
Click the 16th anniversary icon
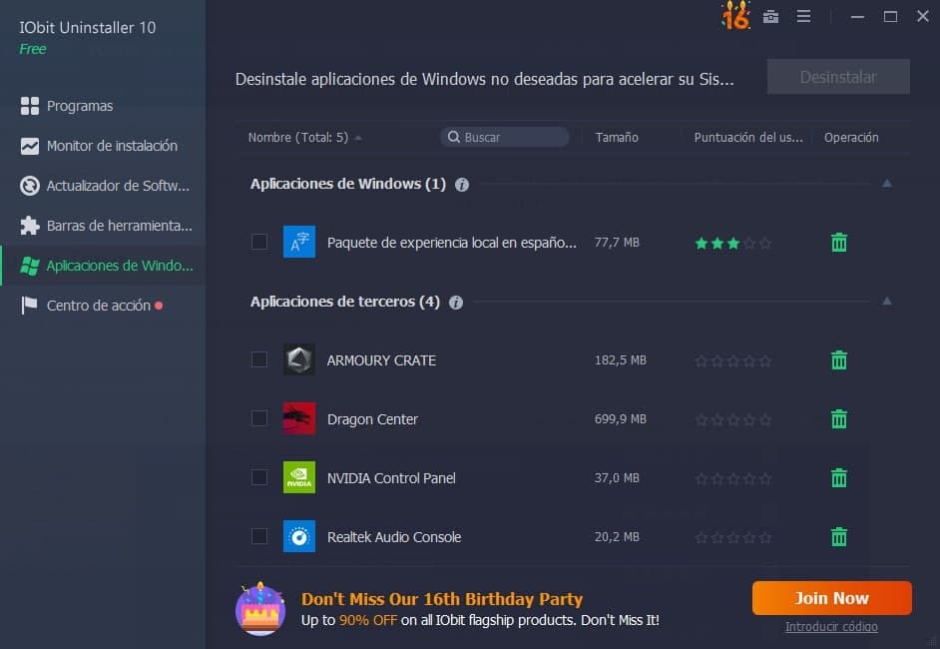coord(735,16)
